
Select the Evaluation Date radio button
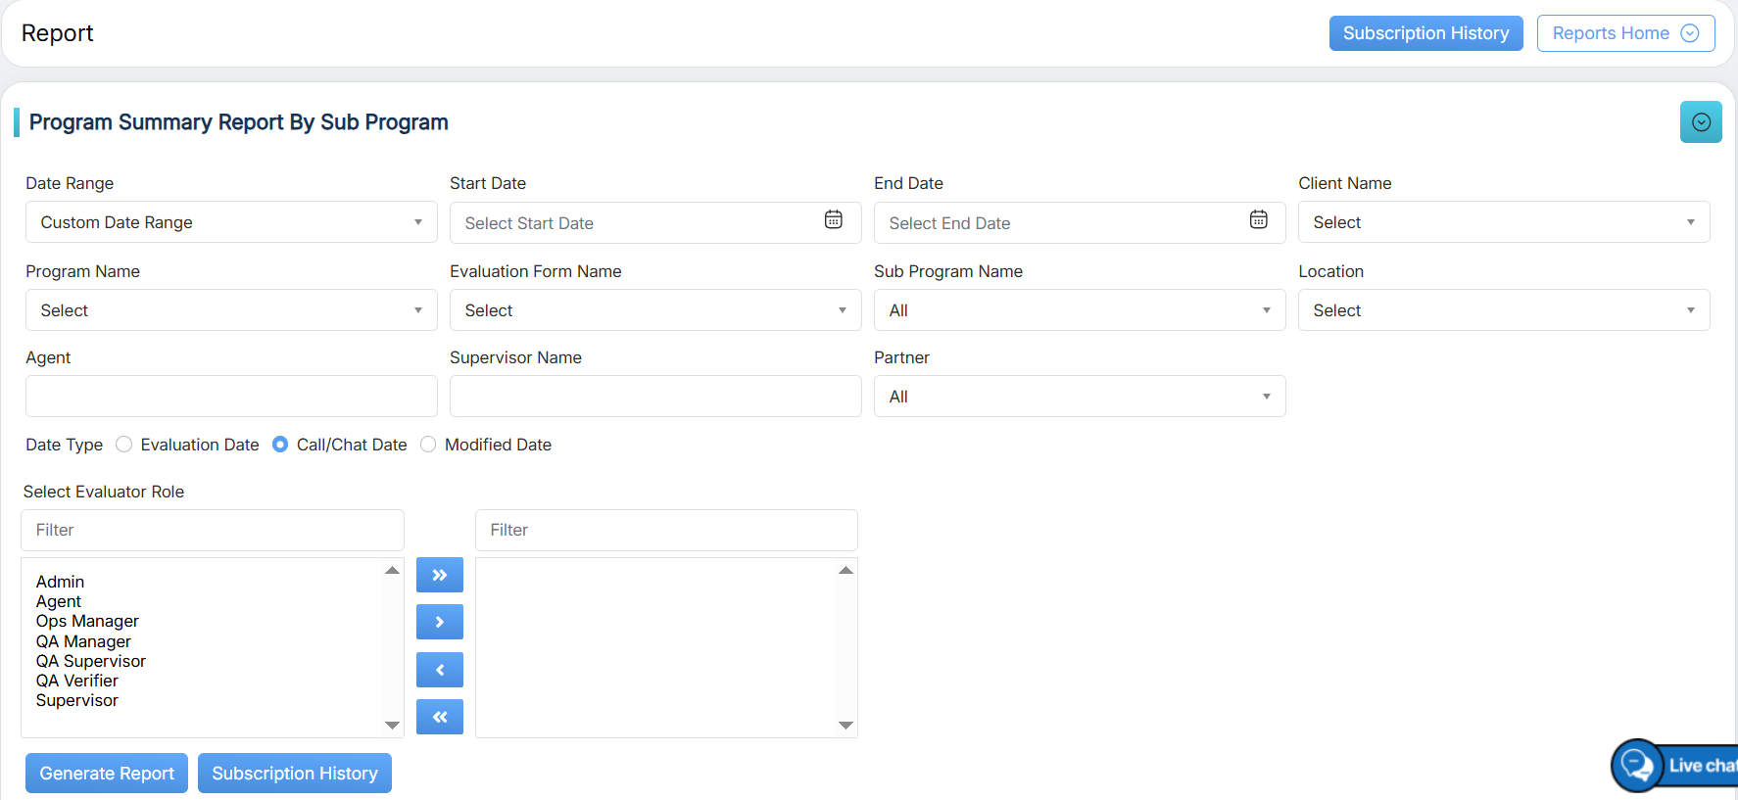point(124,445)
